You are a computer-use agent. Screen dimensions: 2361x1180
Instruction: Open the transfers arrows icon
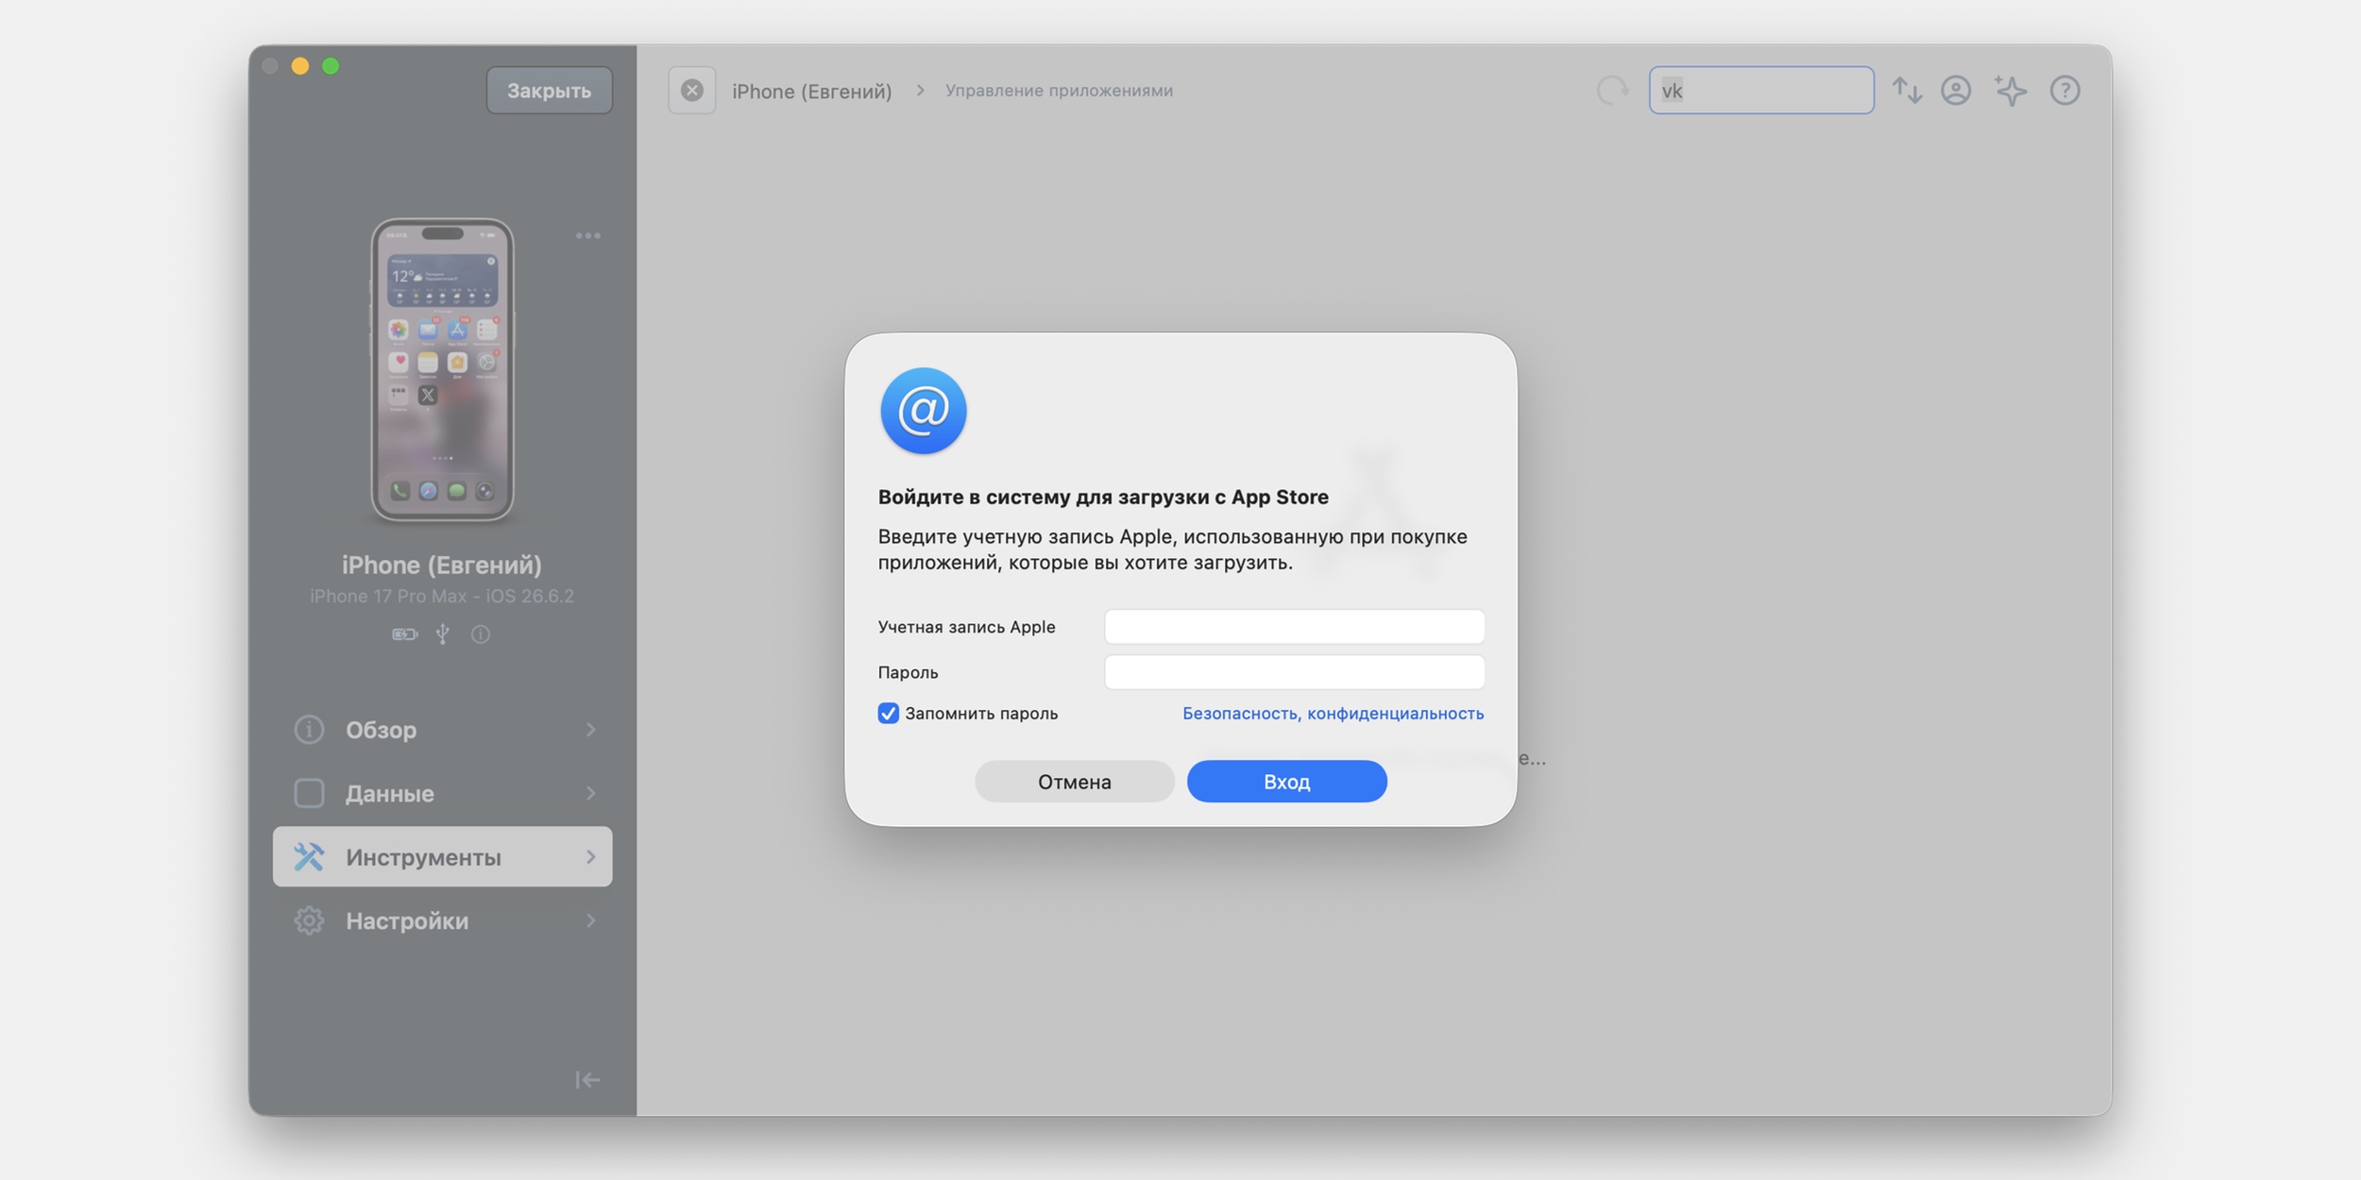point(1907,91)
